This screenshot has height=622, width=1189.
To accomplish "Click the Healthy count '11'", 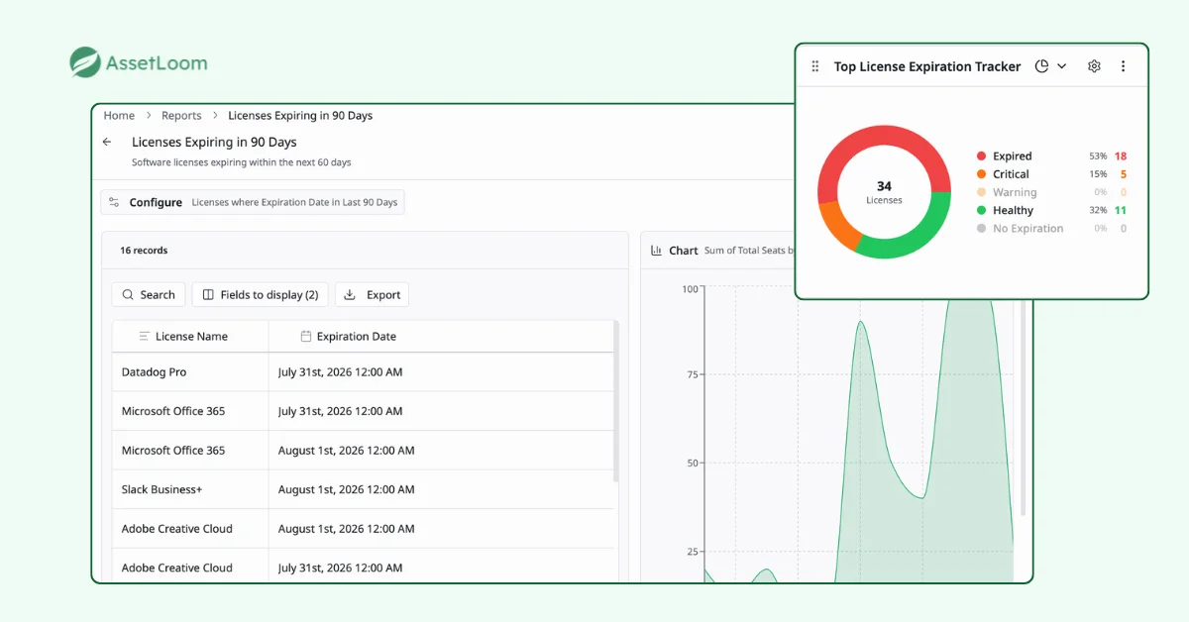I will coord(1121,210).
